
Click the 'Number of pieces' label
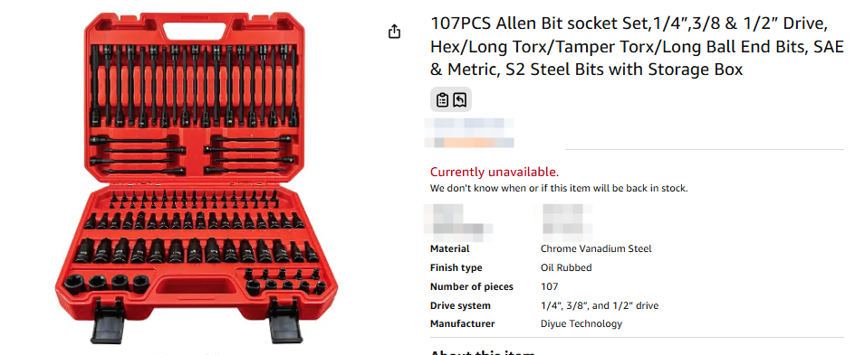472,286
